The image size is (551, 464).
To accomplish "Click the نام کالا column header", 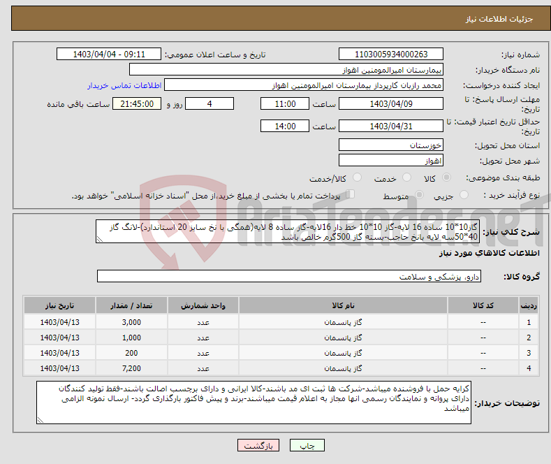I will pyautogui.click(x=343, y=305).
